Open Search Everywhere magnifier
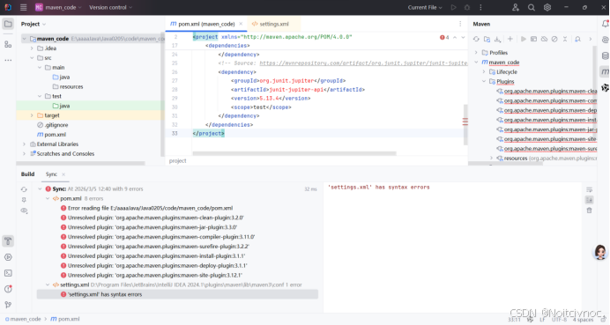Viewport: 610px width, 325px height. (x=532, y=7)
